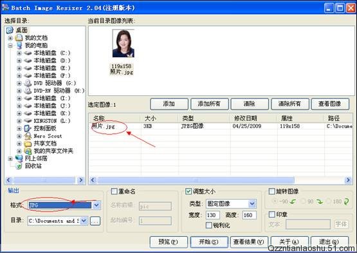Click the 我的文档 folder icon

19,38
